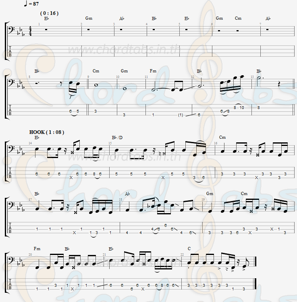Click the 4/4 time signature
Image resolution: width=297 pixels, height=302 pixels.
[x=30, y=31]
